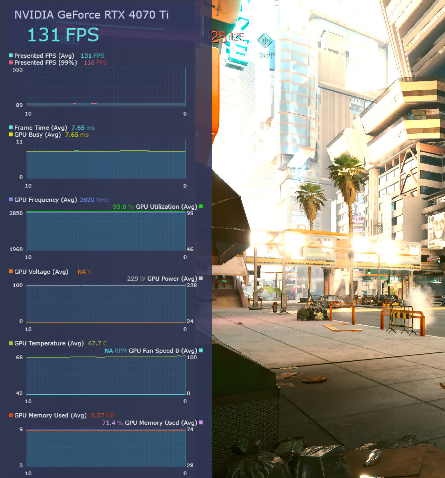This screenshot has height=478, width=445.
Task: Click the 8.57 GB memory value
Action: click(103, 415)
